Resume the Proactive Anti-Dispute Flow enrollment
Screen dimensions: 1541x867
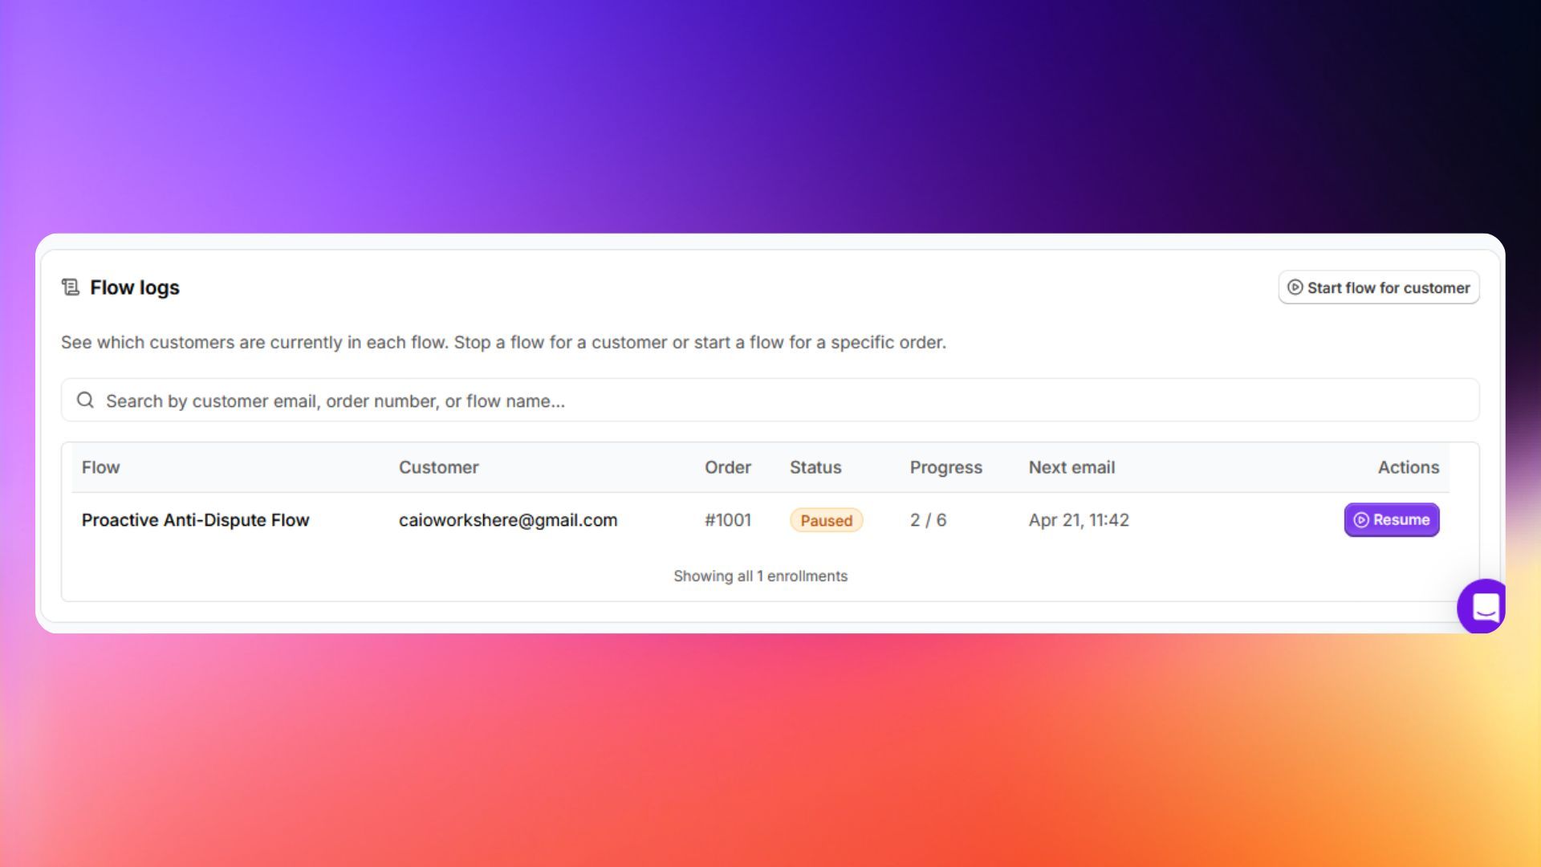pyautogui.click(x=1392, y=519)
